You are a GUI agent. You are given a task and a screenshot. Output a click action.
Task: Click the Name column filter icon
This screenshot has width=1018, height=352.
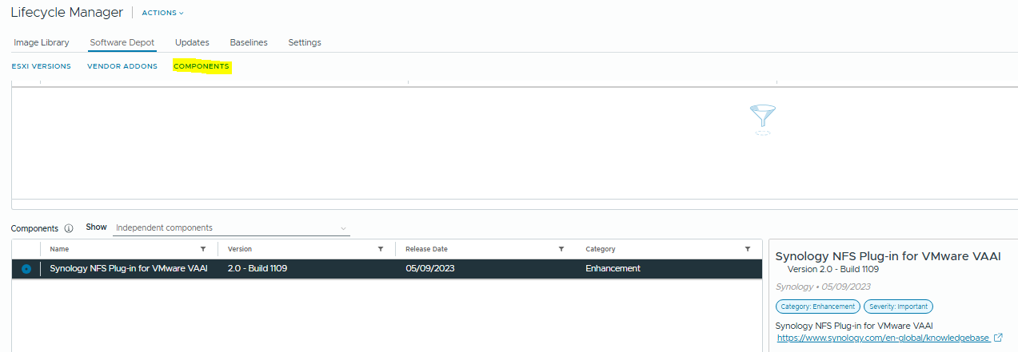[203, 249]
